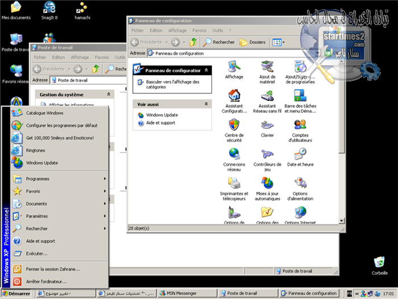The height and width of the screenshot is (299, 398).
Task: Expand Paramètres submenu in Start menu
Action: 59,216
